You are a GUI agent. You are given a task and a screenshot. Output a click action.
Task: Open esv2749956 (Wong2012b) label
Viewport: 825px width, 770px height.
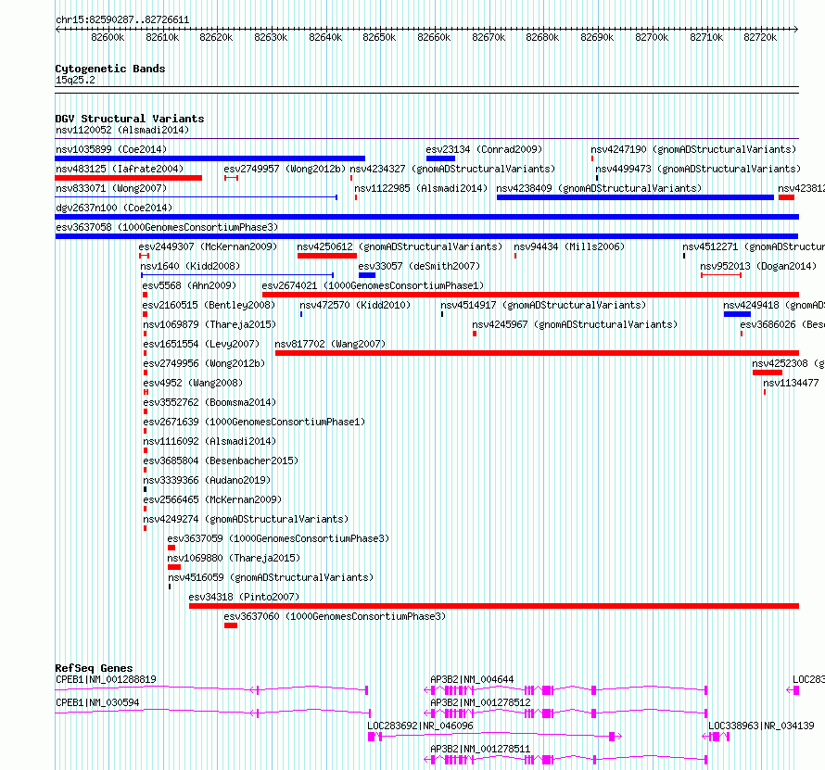tap(204, 363)
